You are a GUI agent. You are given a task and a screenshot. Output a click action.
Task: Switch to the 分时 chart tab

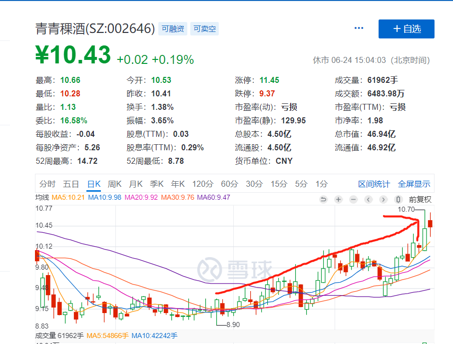click(47, 184)
